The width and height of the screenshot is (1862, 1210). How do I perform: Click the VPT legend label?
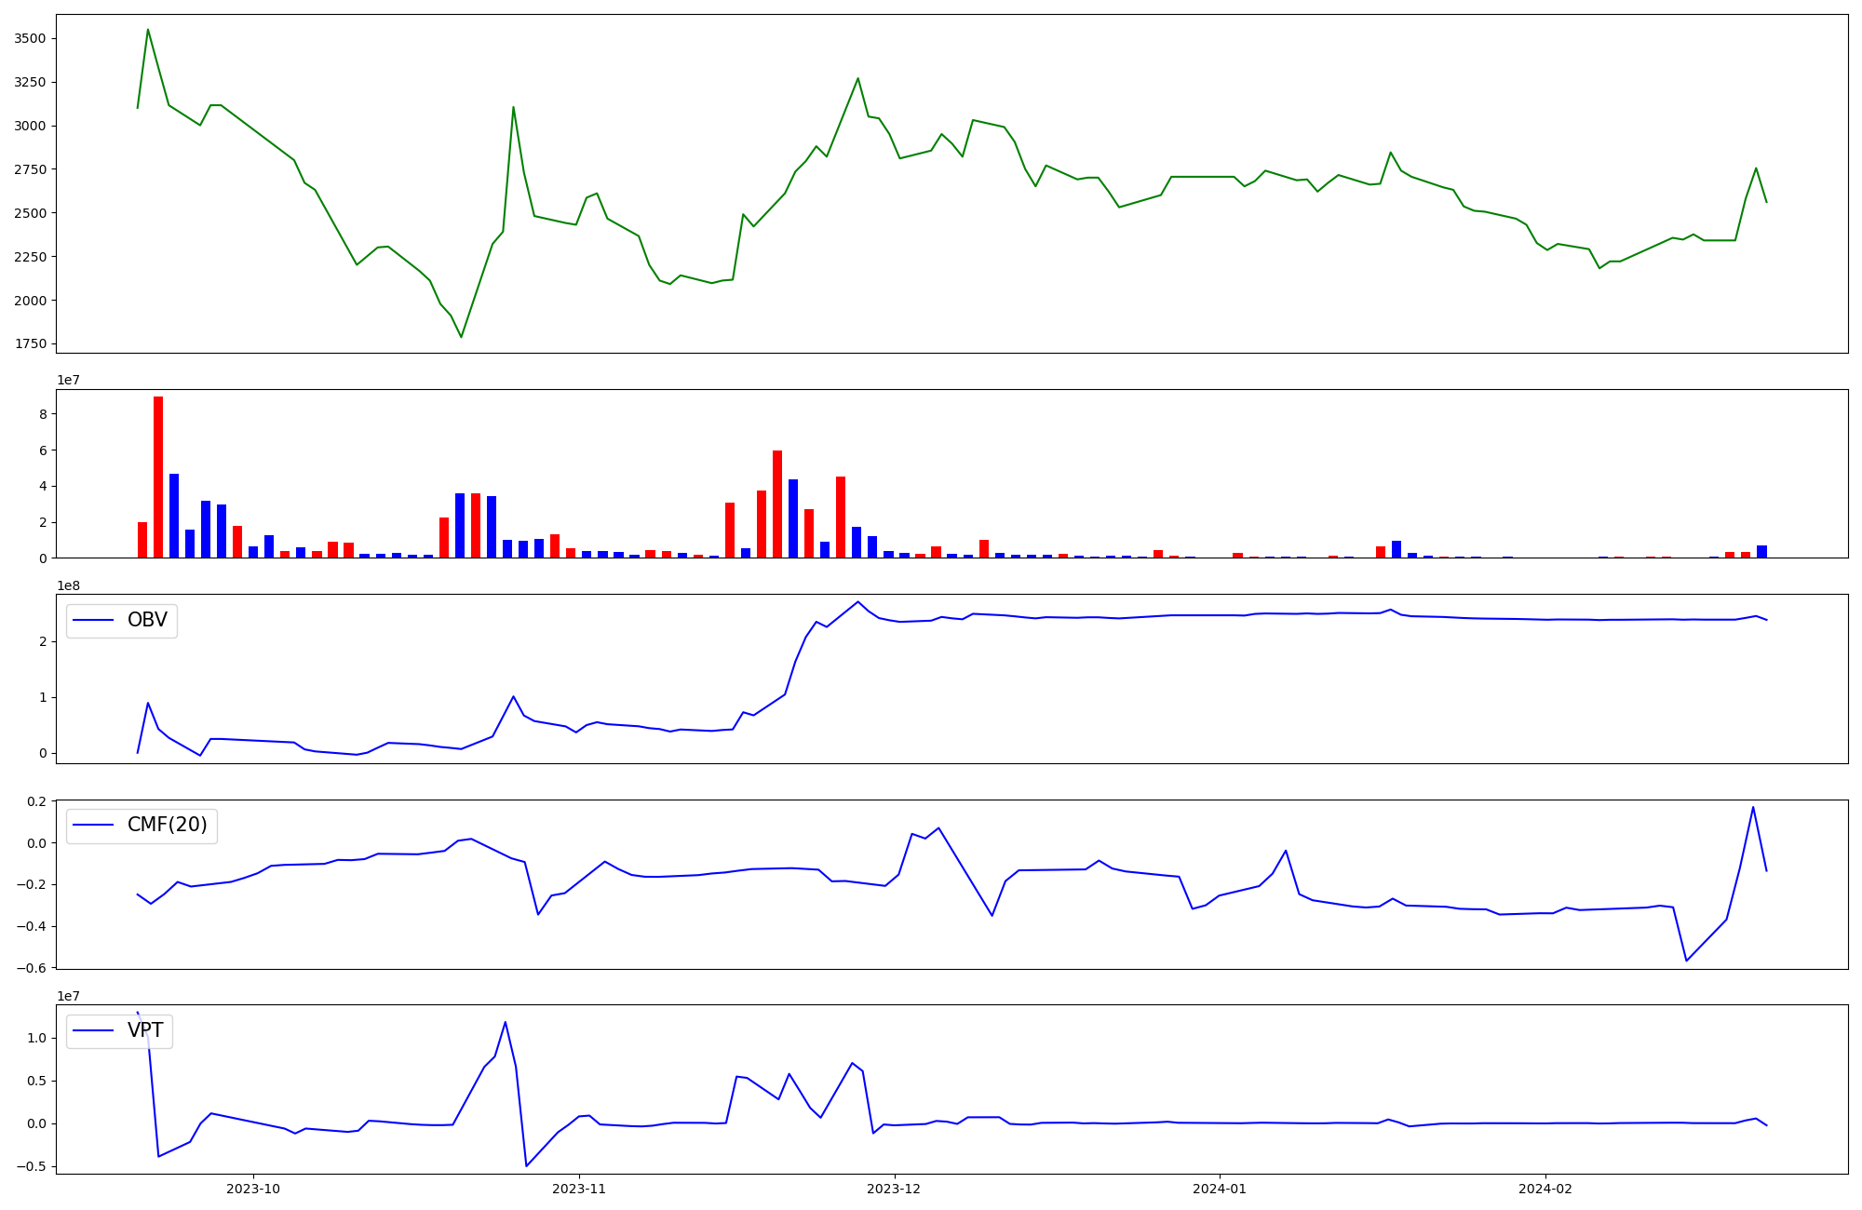145,1030
